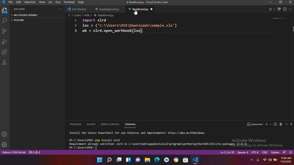This screenshot has height=165, width=294.
Task: Click Ln 3, Col 28 cursor position
Action: point(227,152)
